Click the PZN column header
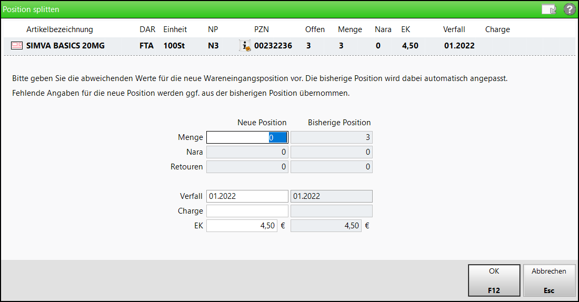Viewport: 579px width, 302px height. coord(262,29)
